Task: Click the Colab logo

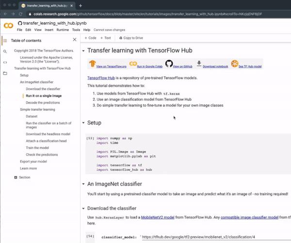Action: pos(8,25)
